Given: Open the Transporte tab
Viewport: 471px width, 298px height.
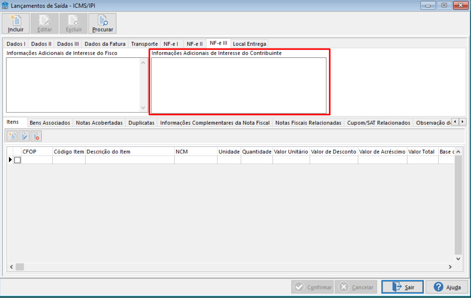Looking at the screenshot, I should [144, 44].
